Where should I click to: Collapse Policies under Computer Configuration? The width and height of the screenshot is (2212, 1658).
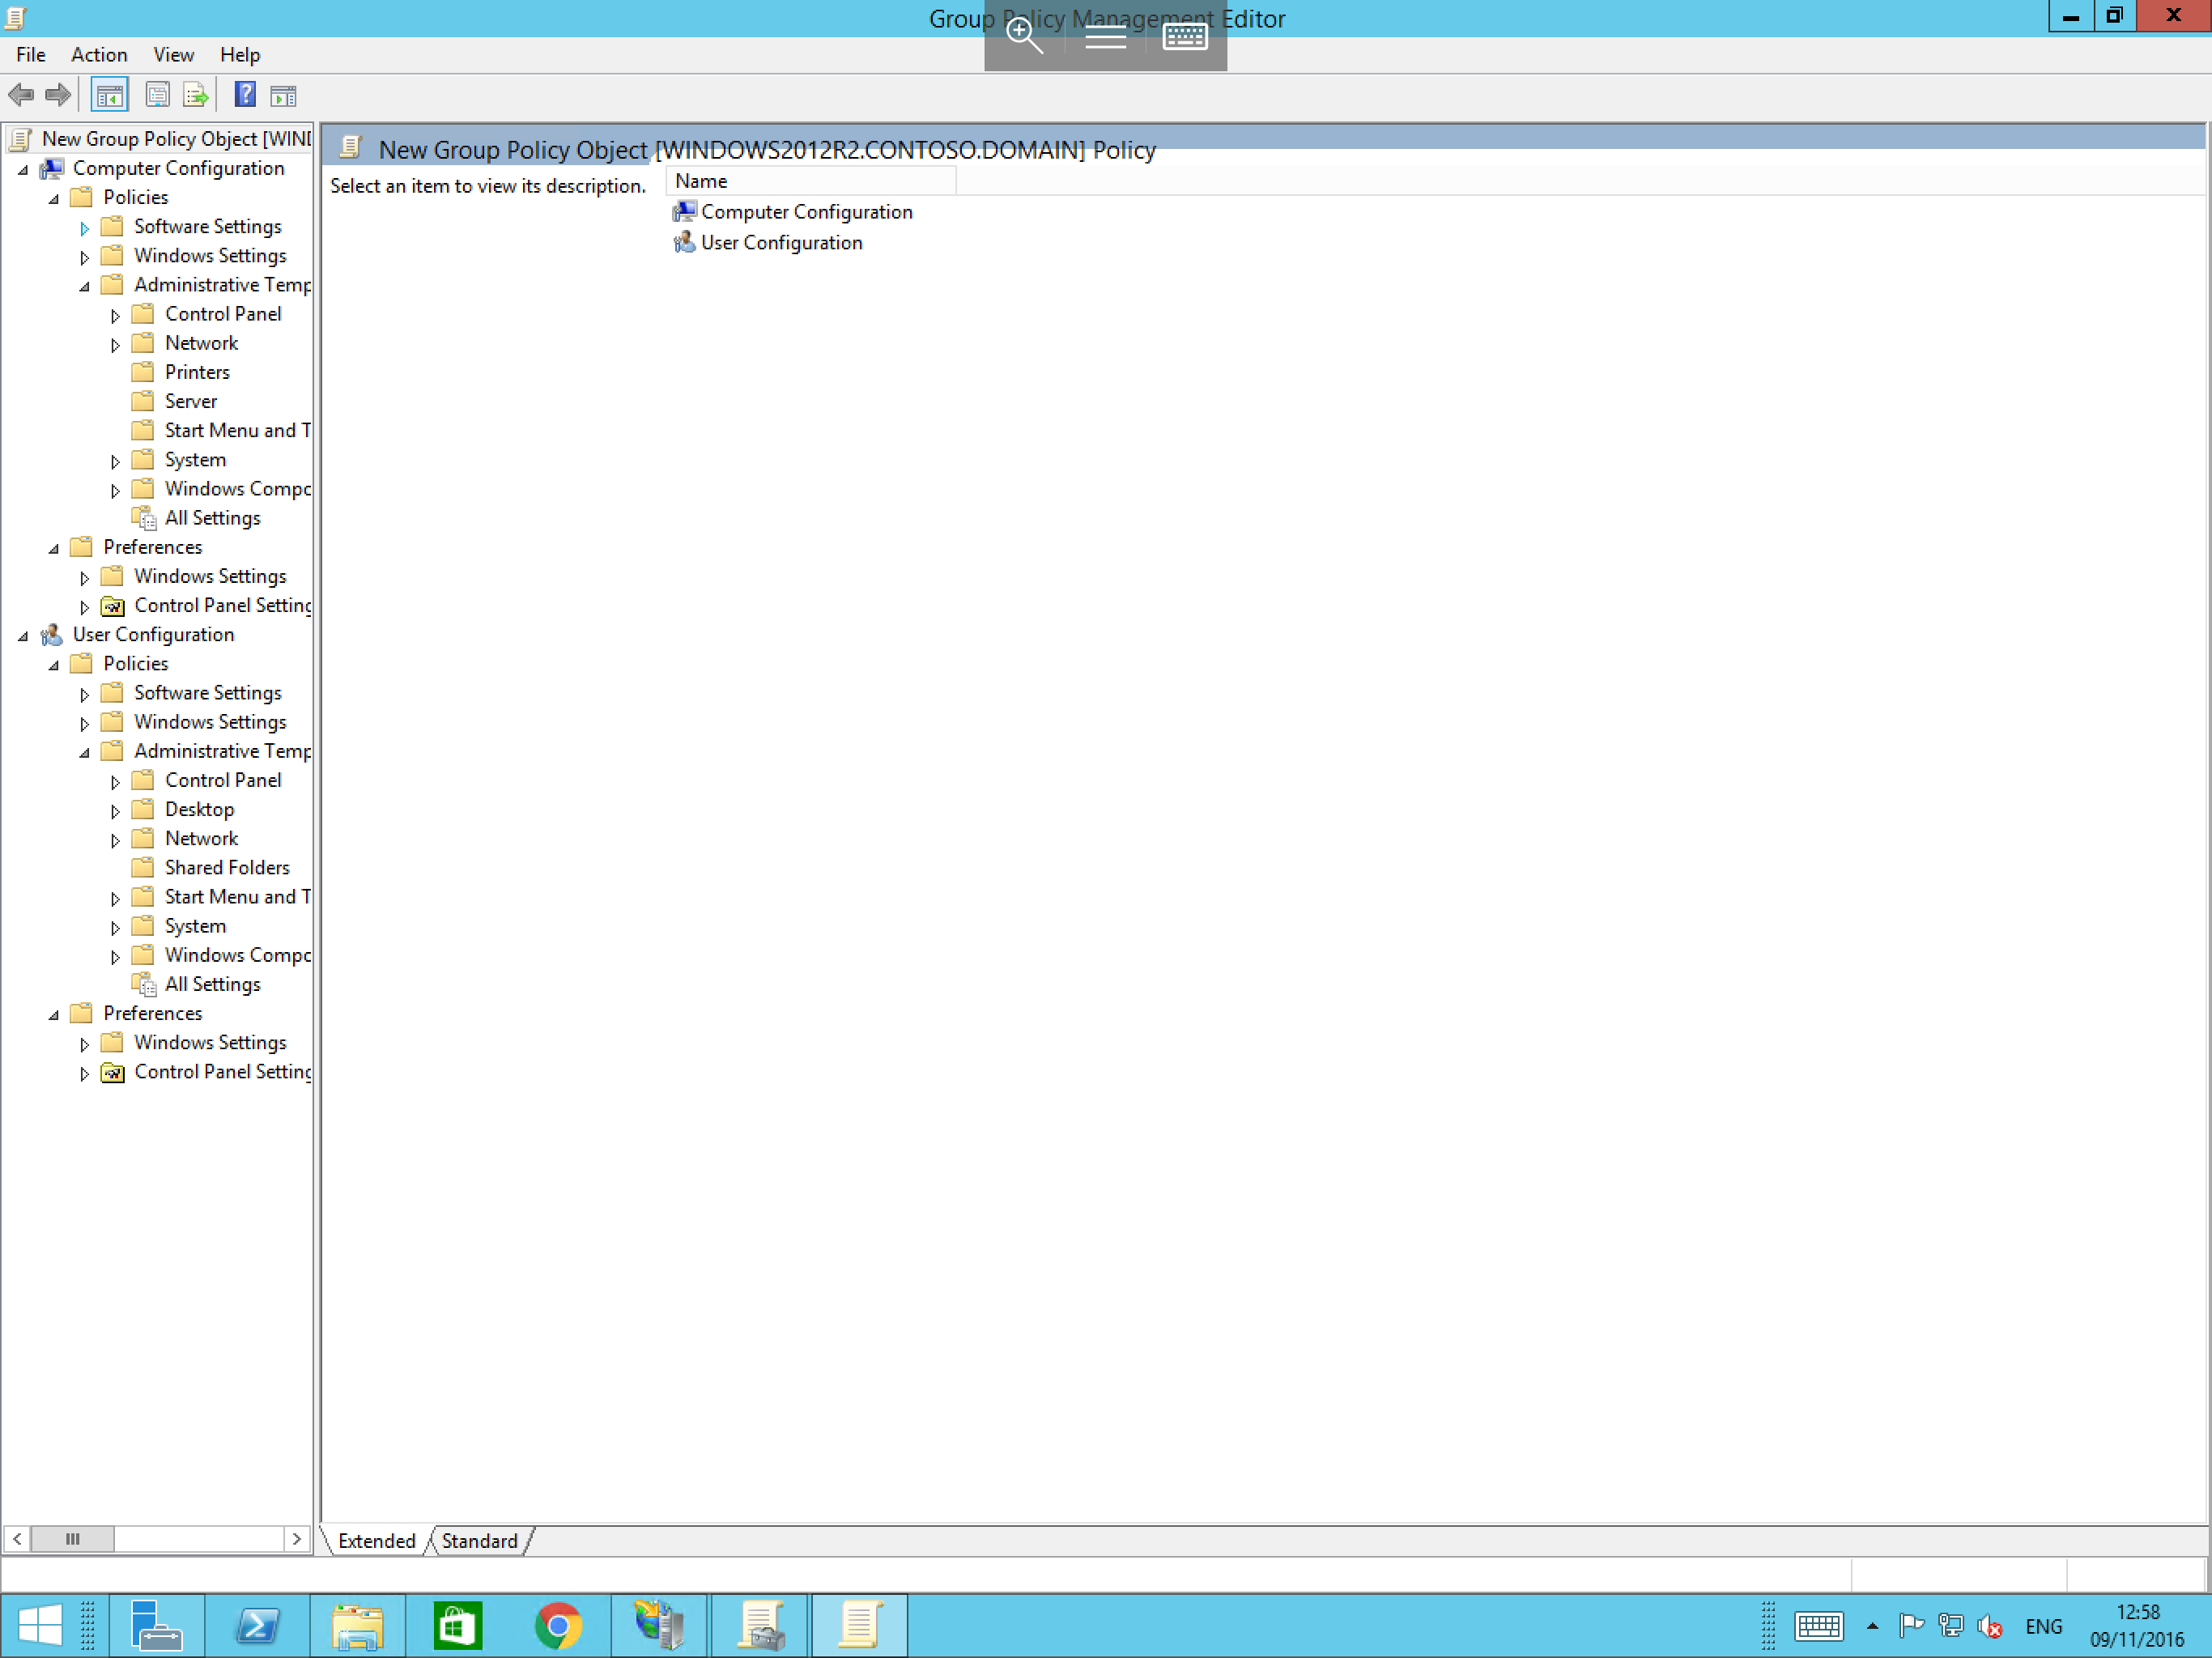coord(54,198)
